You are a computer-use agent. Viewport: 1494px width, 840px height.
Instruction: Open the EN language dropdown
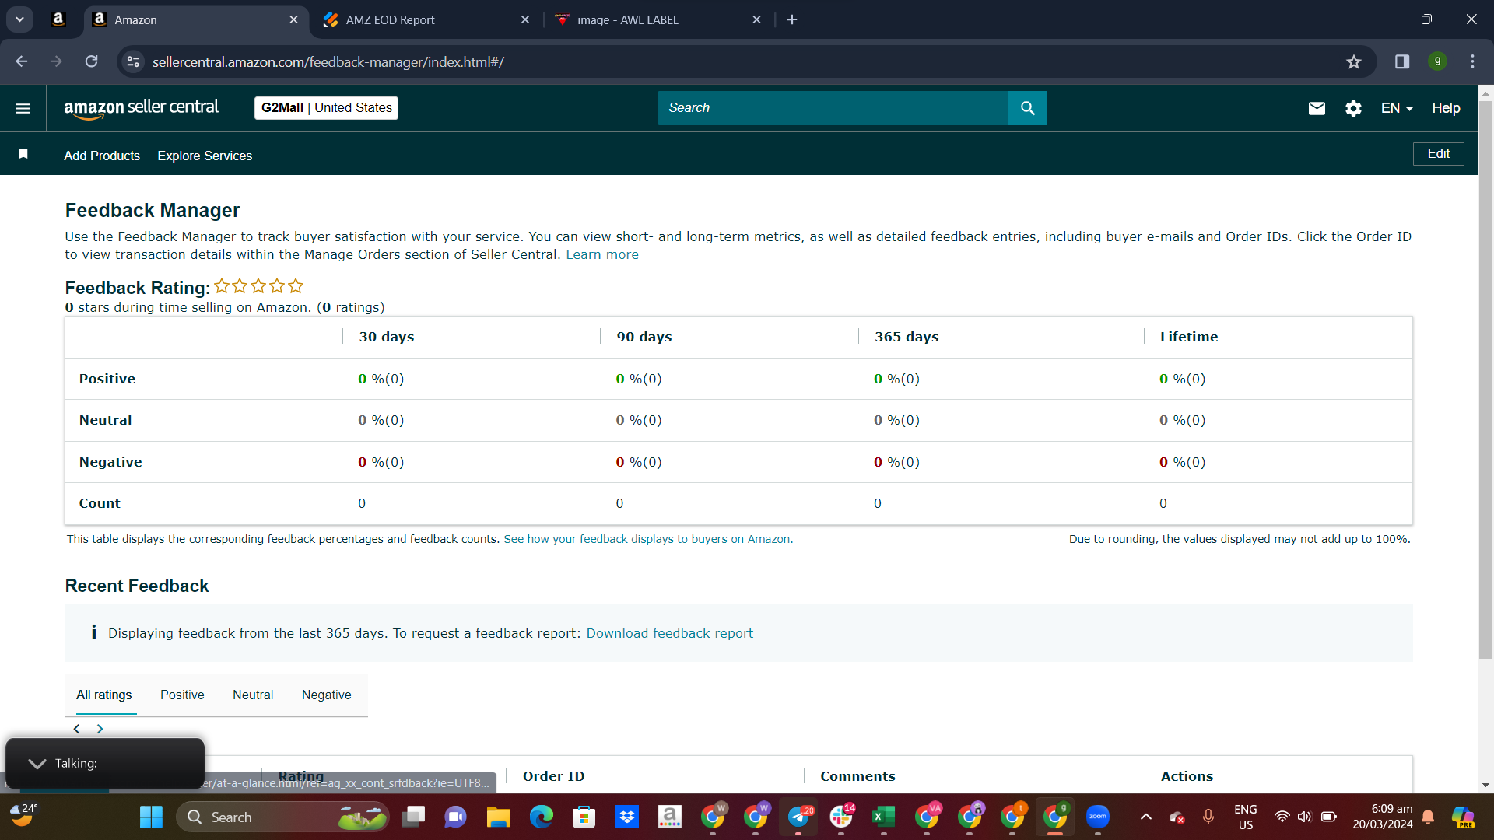[1397, 108]
